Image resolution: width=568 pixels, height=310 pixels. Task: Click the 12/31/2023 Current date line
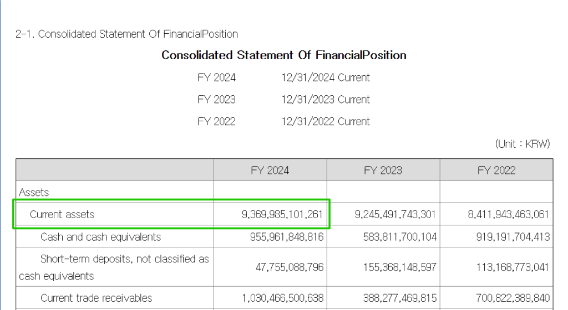coord(325,100)
